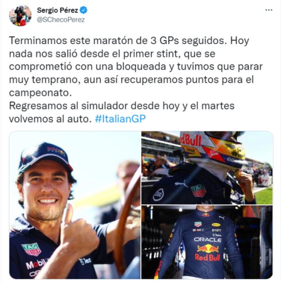Open the @SChecoPerez handle link
The height and width of the screenshot is (282, 281).
tap(61, 20)
